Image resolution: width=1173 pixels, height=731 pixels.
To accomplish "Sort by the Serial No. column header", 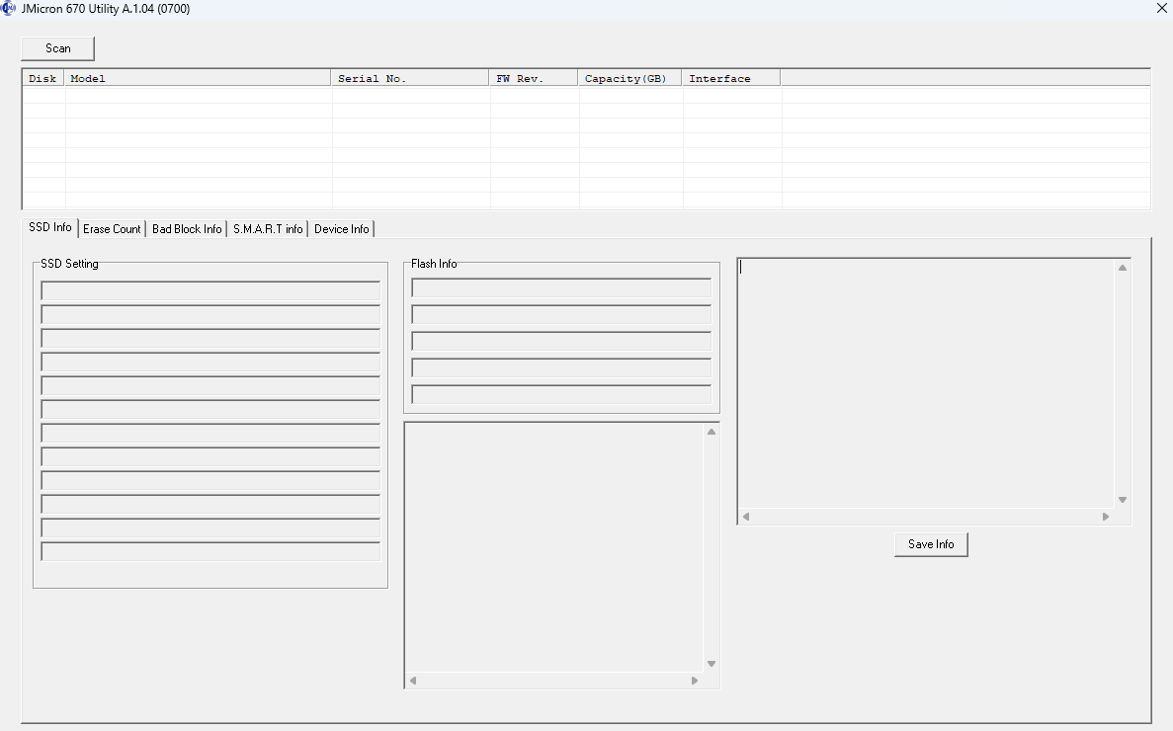I will (410, 78).
